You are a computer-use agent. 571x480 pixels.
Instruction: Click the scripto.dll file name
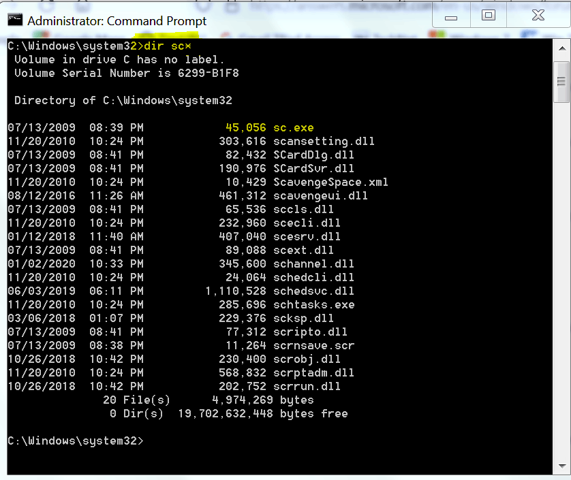(310, 332)
